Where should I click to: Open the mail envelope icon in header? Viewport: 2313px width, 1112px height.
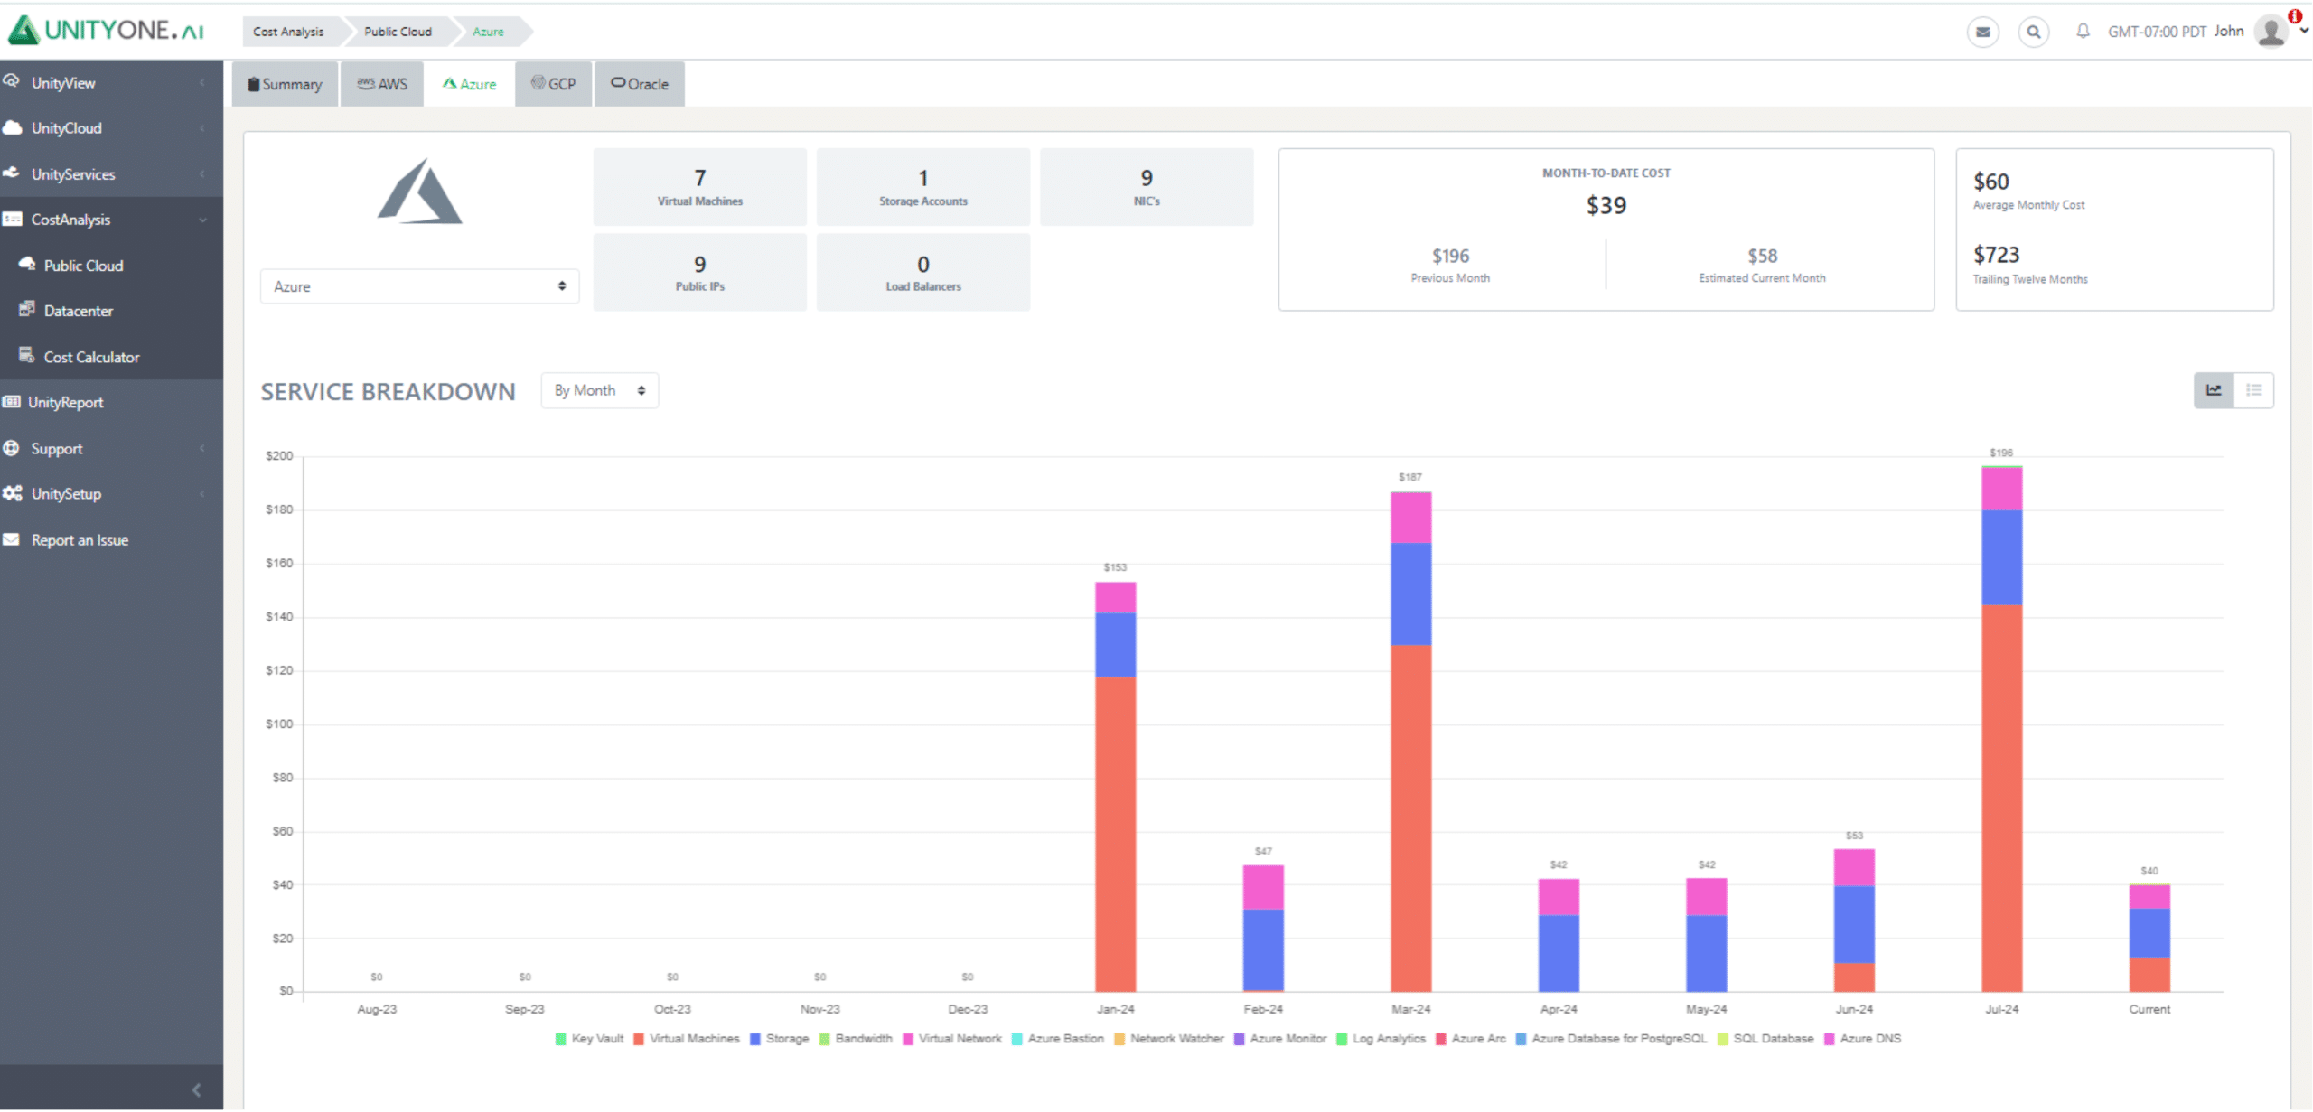[1982, 32]
